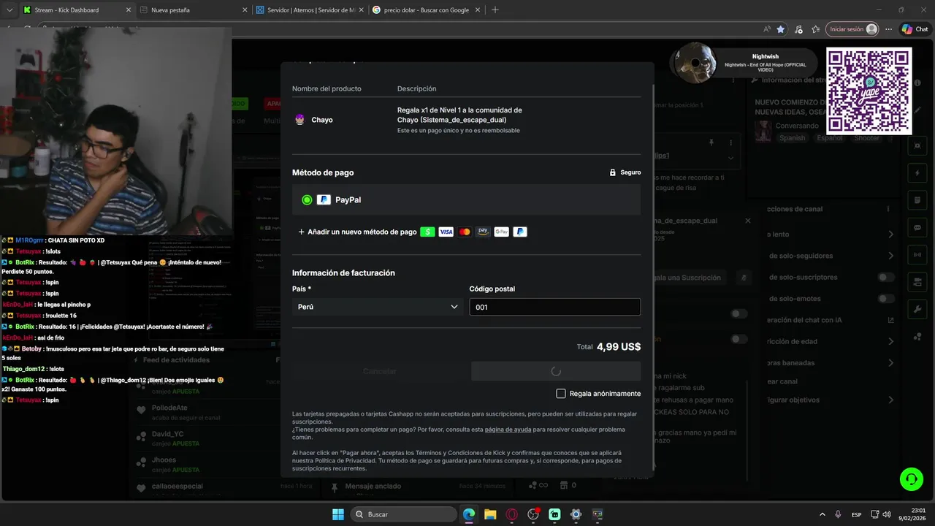Expand the configurar objetivos chevron
The height and width of the screenshot is (526, 935).
[890, 400]
